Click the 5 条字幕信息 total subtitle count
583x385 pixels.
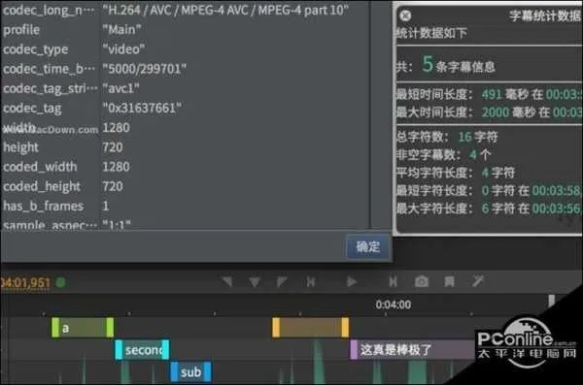click(445, 65)
